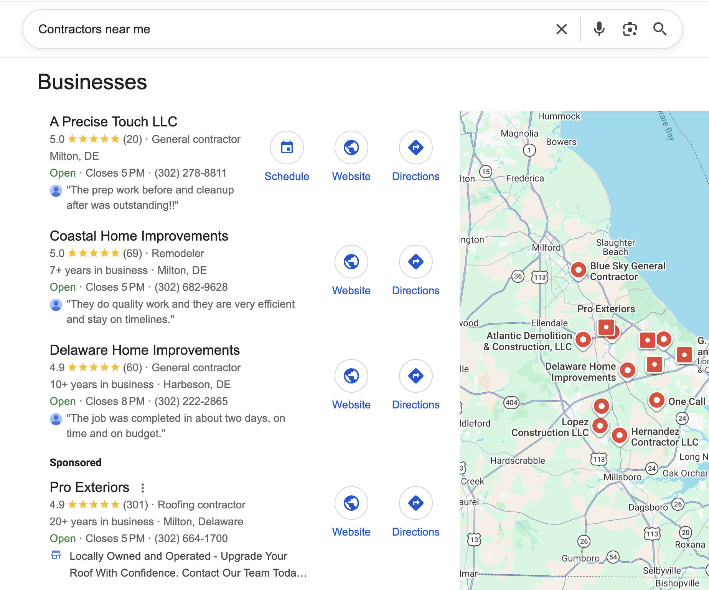
Task: Start voice search with the microphone icon
Action: tap(599, 29)
